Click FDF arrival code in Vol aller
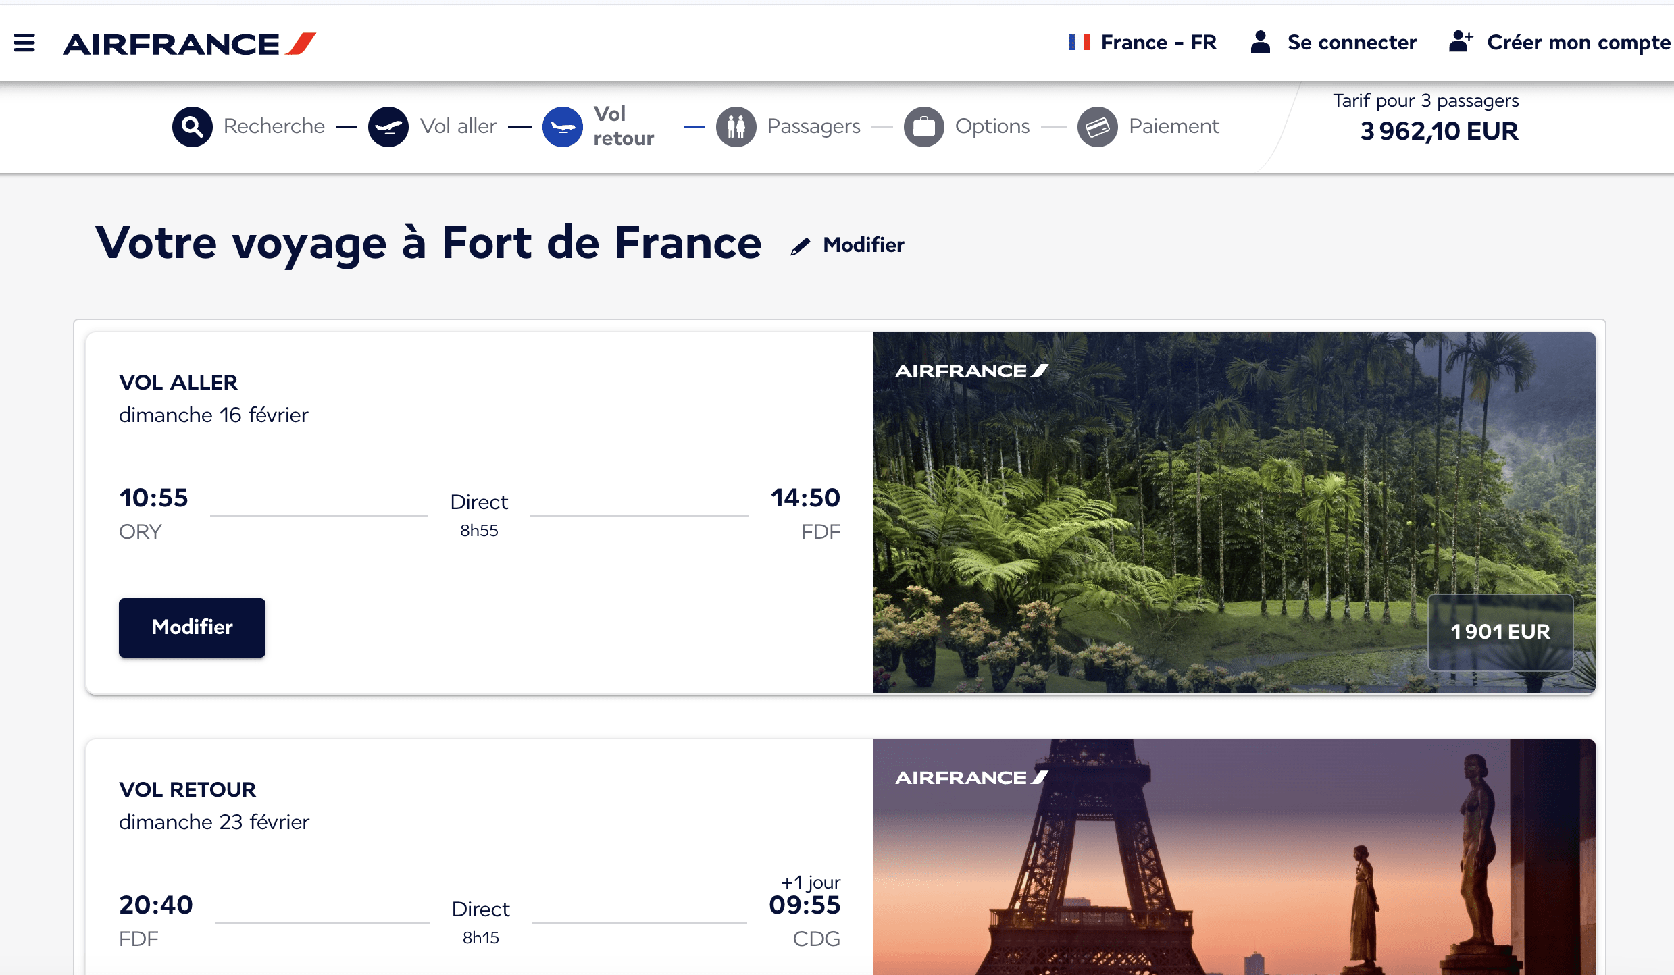This screenshot has width=1674, height=975. (821, 532)
